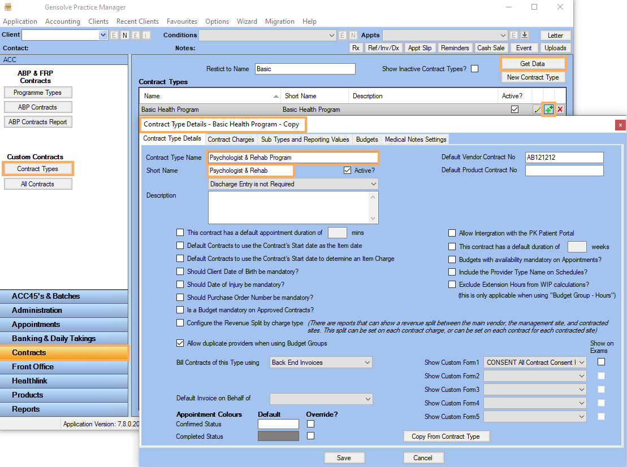Close the Contract Type Details dialog with red X
Image resolution: width=627 pixels, height=467 pixels.
620,125
